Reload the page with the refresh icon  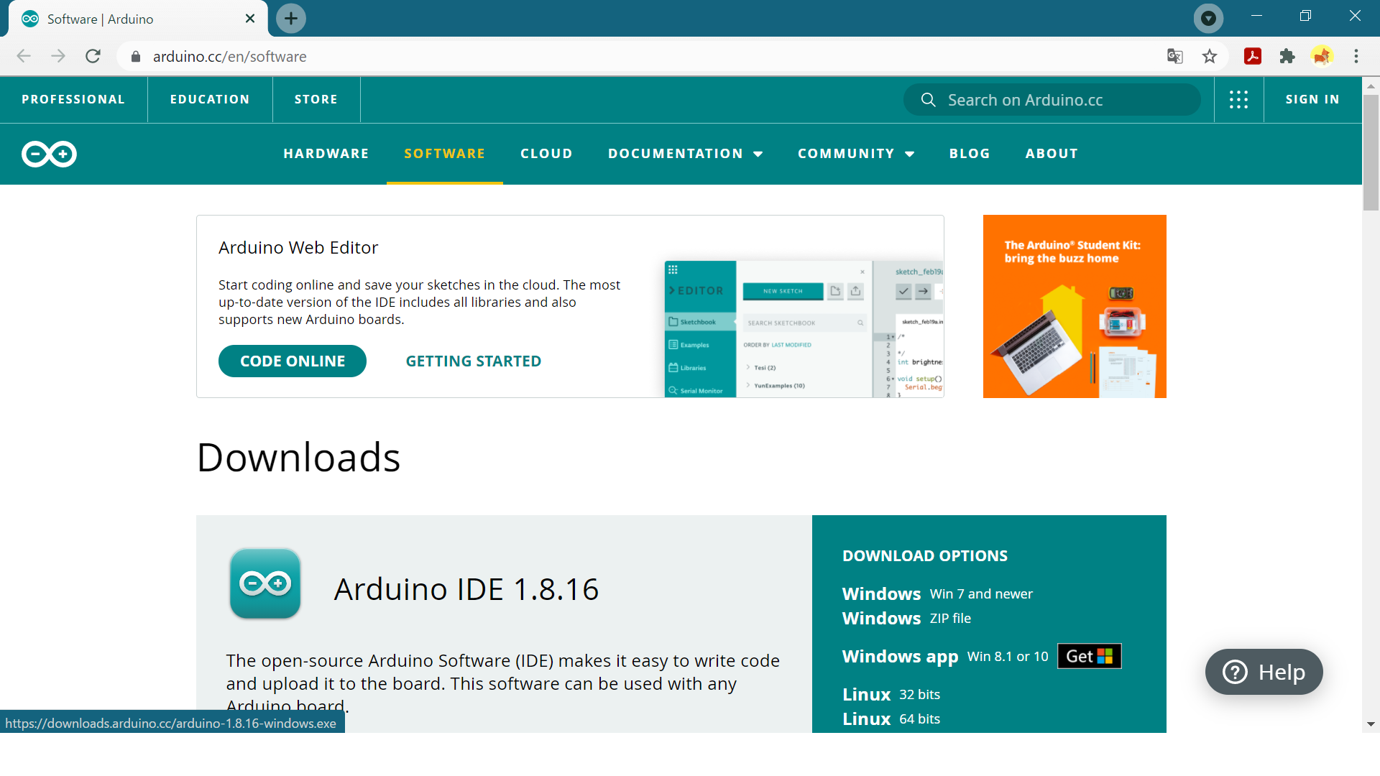pyautogui.click(x=93, y=57)
